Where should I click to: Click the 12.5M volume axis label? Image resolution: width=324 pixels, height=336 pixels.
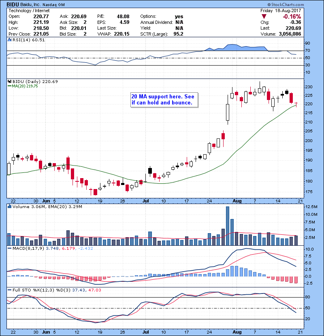point(311,207)
